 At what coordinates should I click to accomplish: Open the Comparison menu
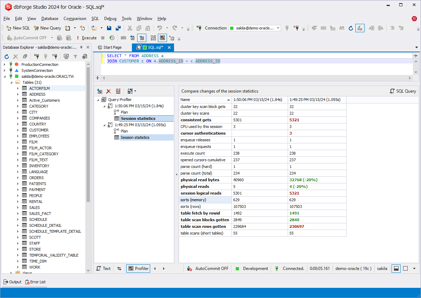75,19
